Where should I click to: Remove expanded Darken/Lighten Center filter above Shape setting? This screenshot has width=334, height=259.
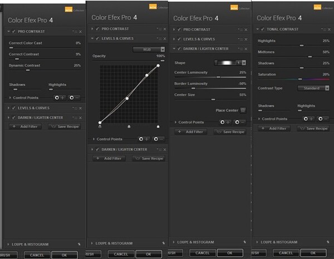(x=246, y=49)
